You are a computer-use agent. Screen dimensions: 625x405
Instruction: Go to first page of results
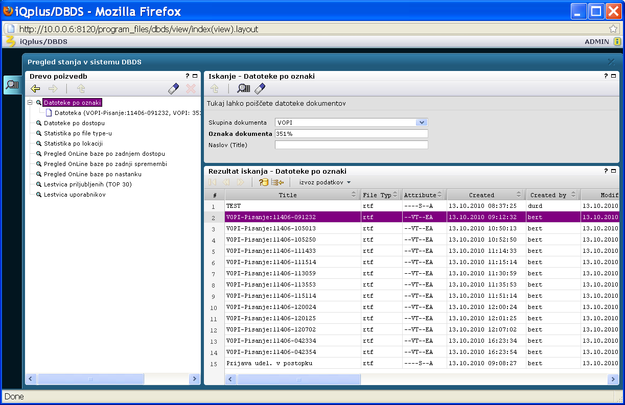[213, 182]
